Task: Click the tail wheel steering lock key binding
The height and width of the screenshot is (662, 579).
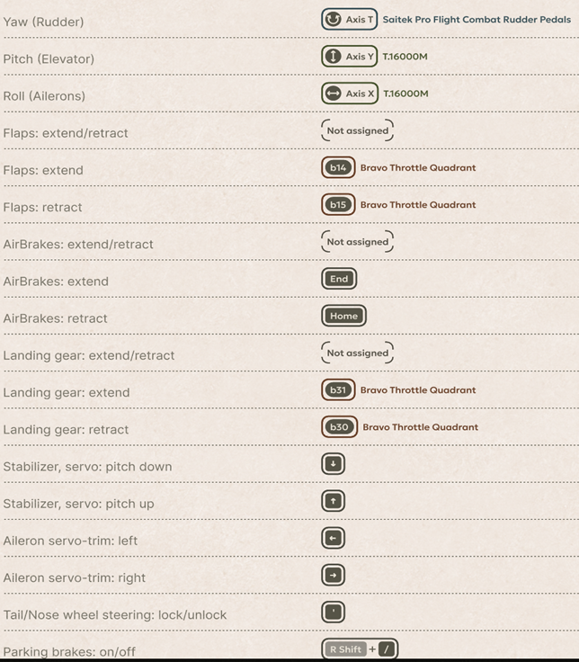Action: click(333, 613)
